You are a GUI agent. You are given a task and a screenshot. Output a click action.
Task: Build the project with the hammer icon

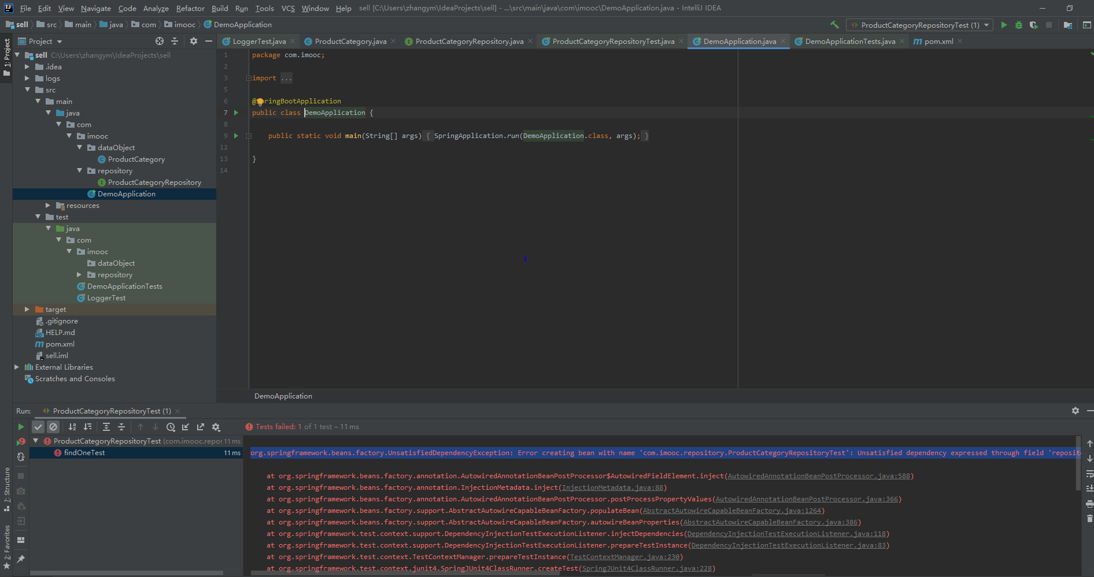tap(834, 25)
